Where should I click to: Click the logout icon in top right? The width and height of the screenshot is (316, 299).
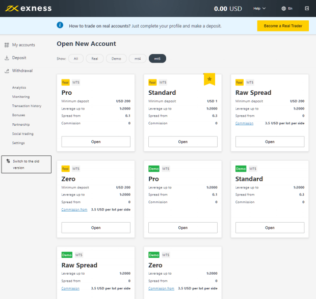pos(306,9)
